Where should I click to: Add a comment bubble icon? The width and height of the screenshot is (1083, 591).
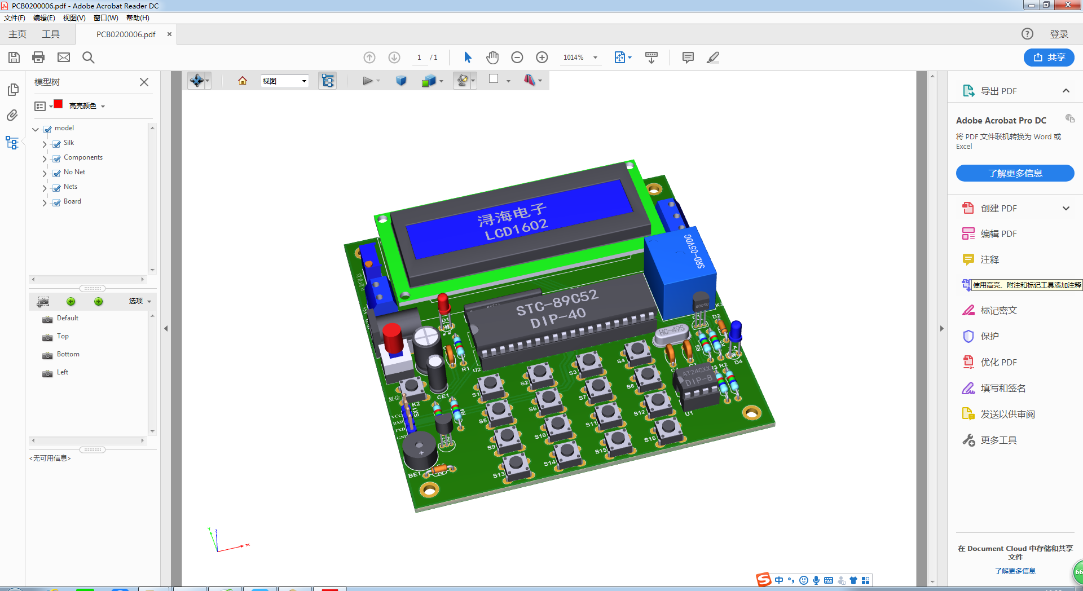[688, 57]
